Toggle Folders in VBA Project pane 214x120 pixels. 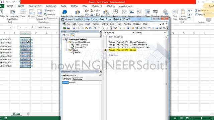(72, 35)
